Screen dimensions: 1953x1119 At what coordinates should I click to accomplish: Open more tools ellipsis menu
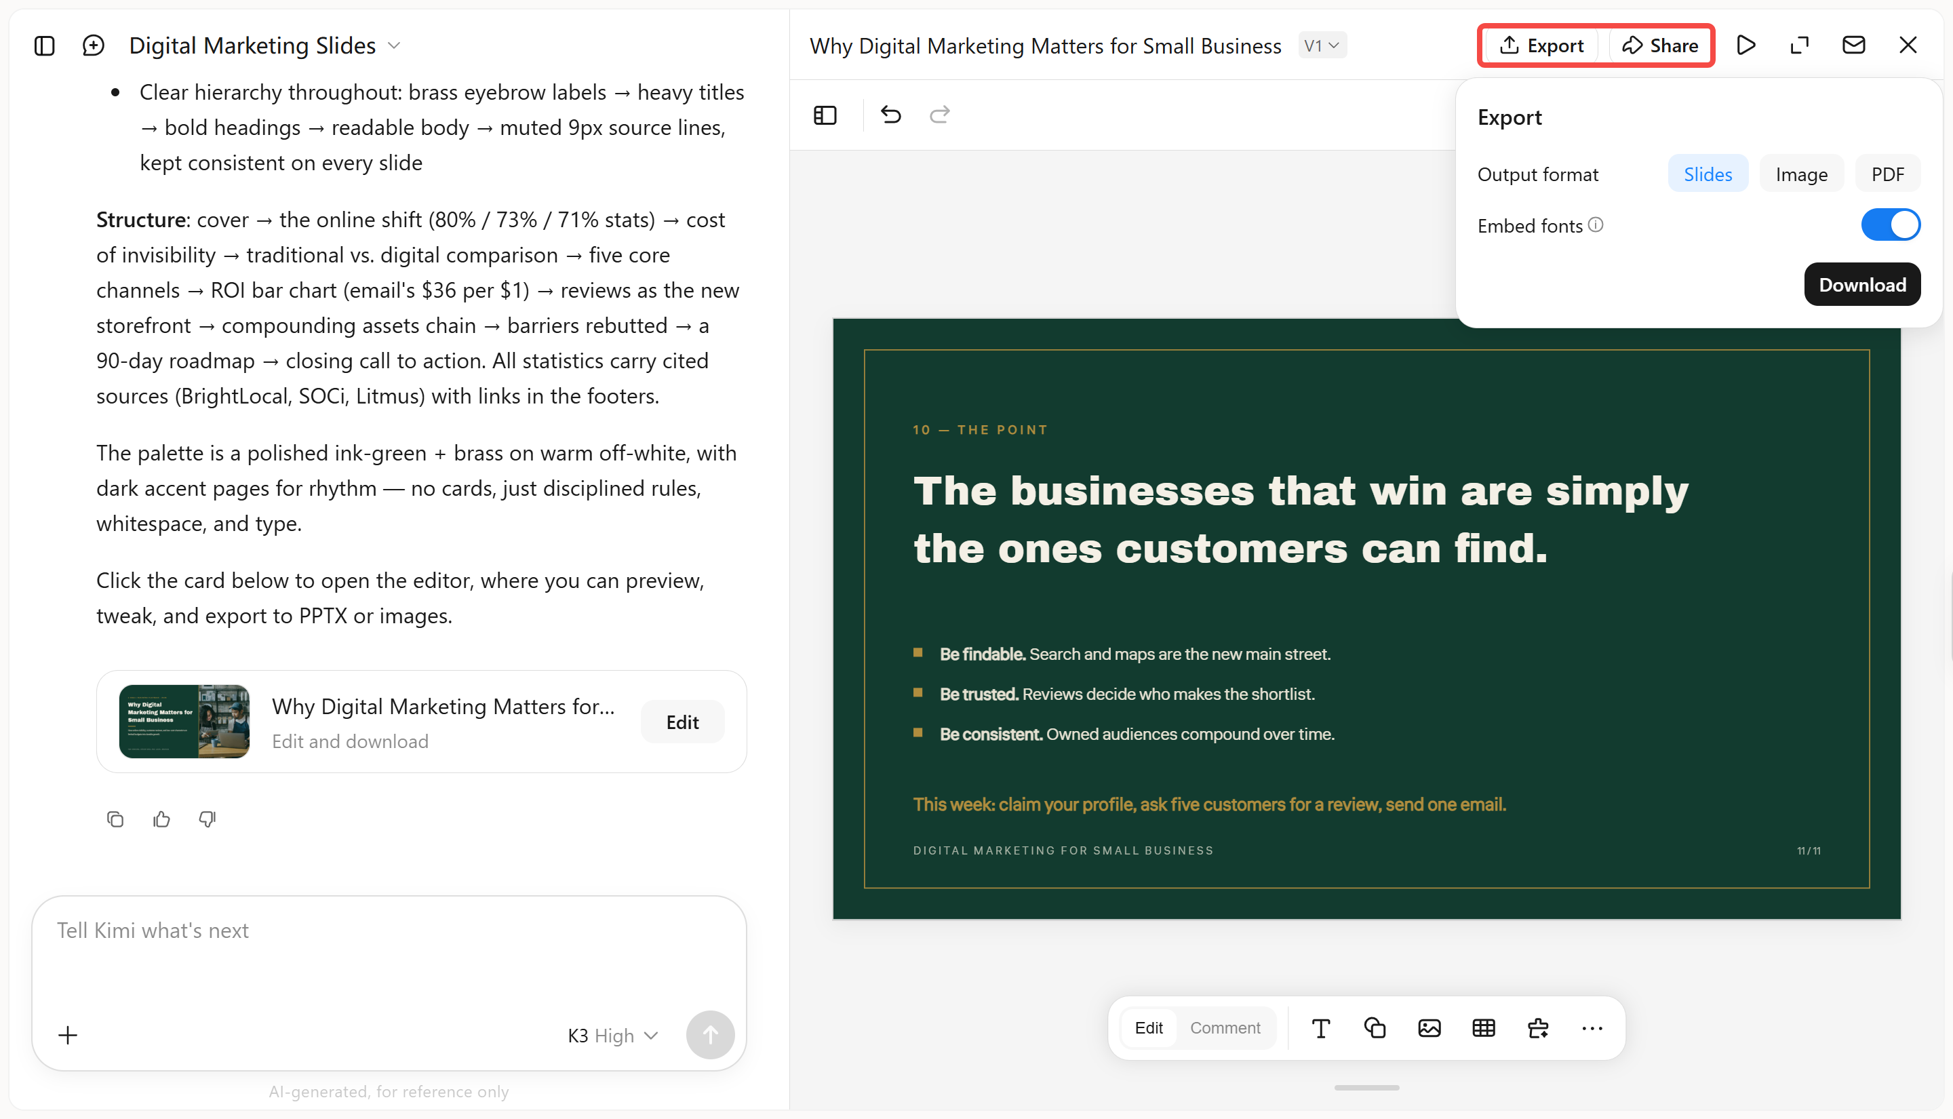click(x=1592, y=1028)
